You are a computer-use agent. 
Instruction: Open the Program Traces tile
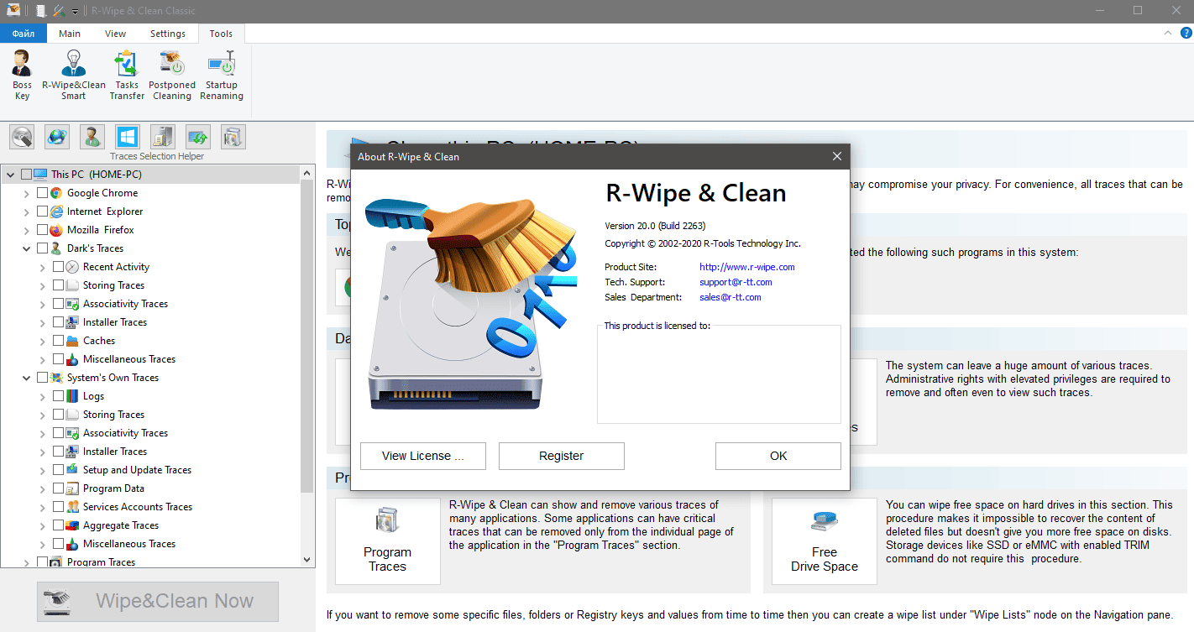point(388,541)
